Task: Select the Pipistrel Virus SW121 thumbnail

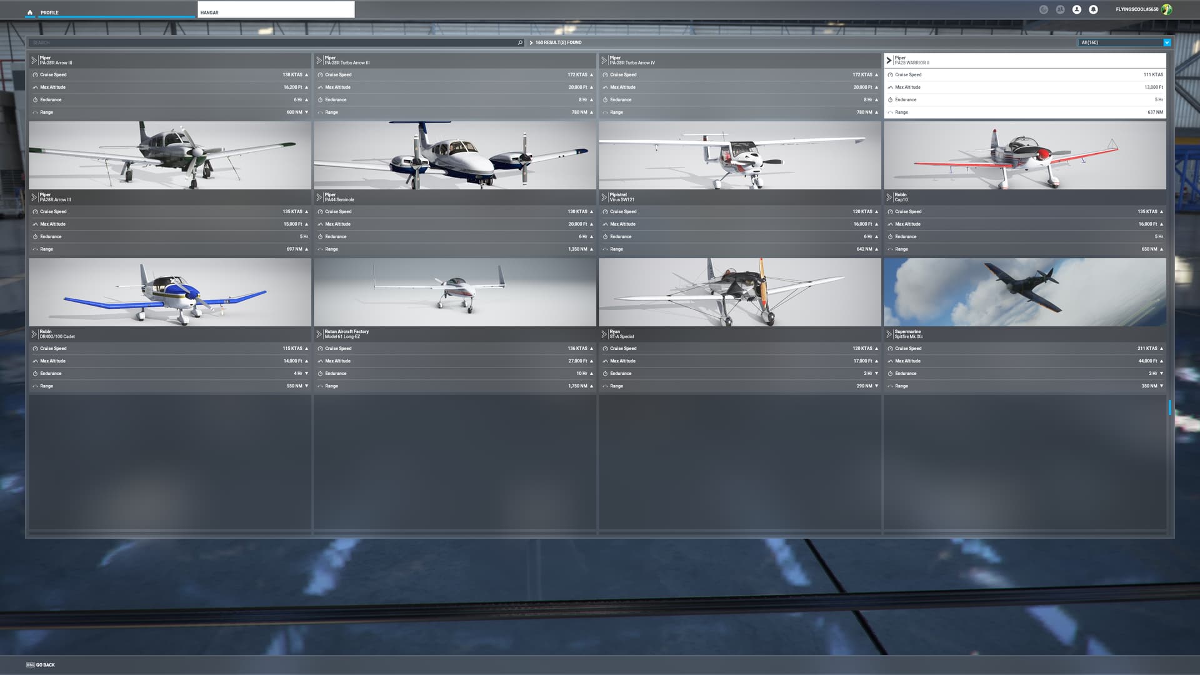Action: [x=740, y=155]
